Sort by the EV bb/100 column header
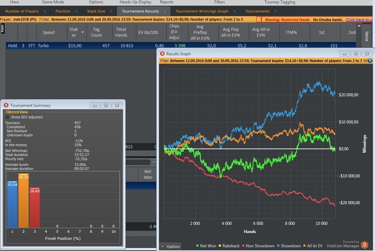This screenshot has height=251, width=375. click(x=148, y=32)
